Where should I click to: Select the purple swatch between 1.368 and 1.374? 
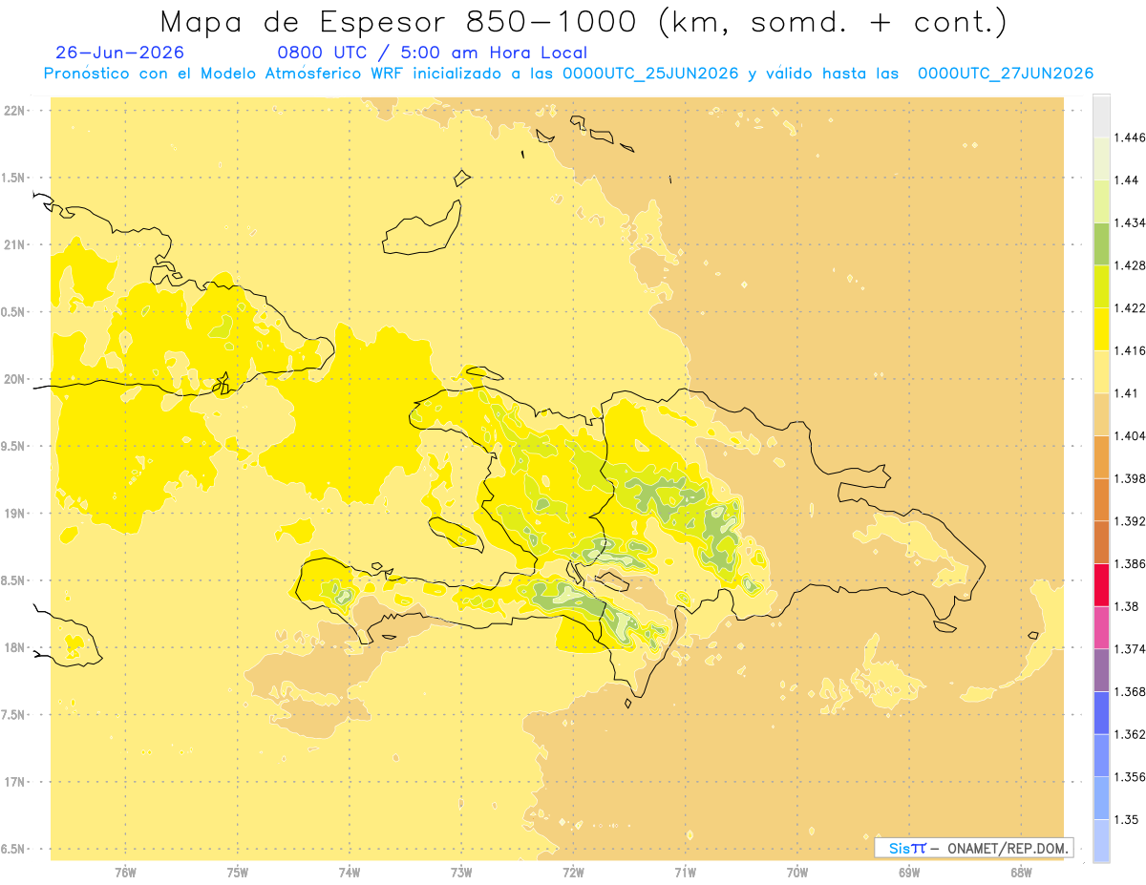[x=1101, y=669]
